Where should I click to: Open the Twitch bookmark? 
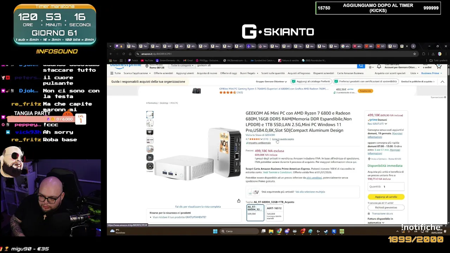[x=133, y=60]
